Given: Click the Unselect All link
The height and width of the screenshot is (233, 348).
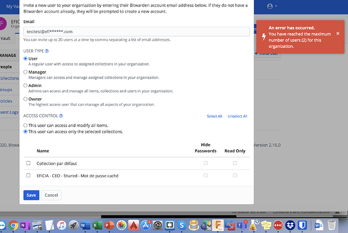Looking at the screenshot, I should click(238, 116).
